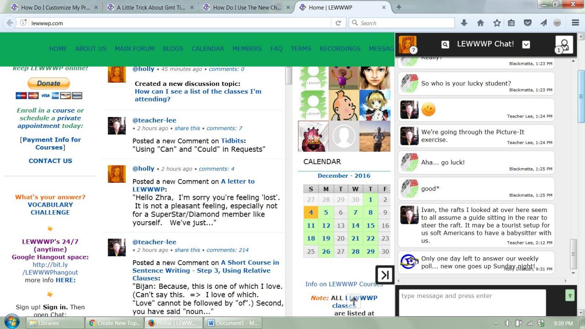Image resolution: width=585 pixels, height=329 pixels.
Task: Open the 'A letter to LEWWWP' link
Action: 194,185
